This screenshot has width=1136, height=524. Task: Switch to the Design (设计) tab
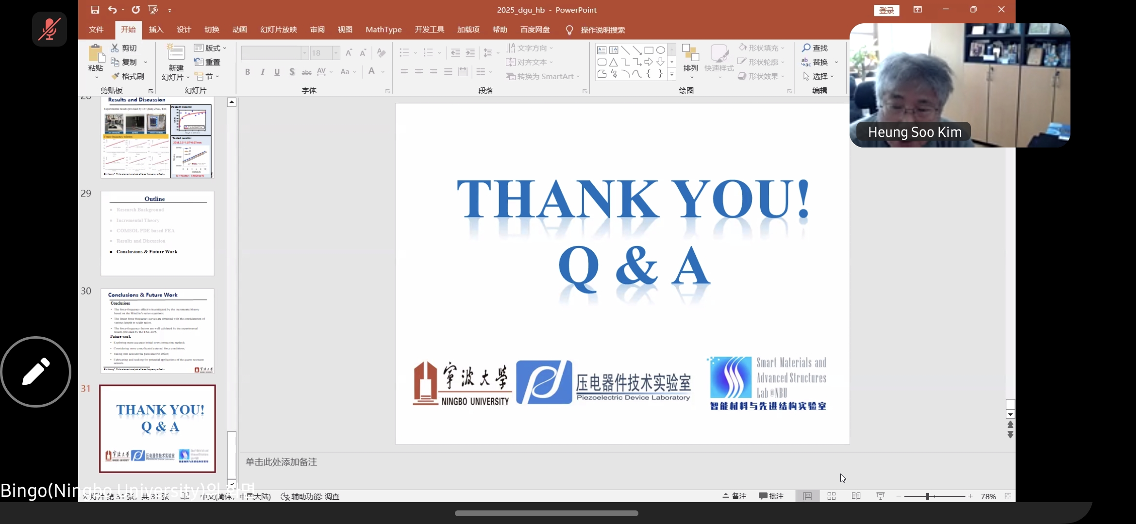tap(184, 30)
